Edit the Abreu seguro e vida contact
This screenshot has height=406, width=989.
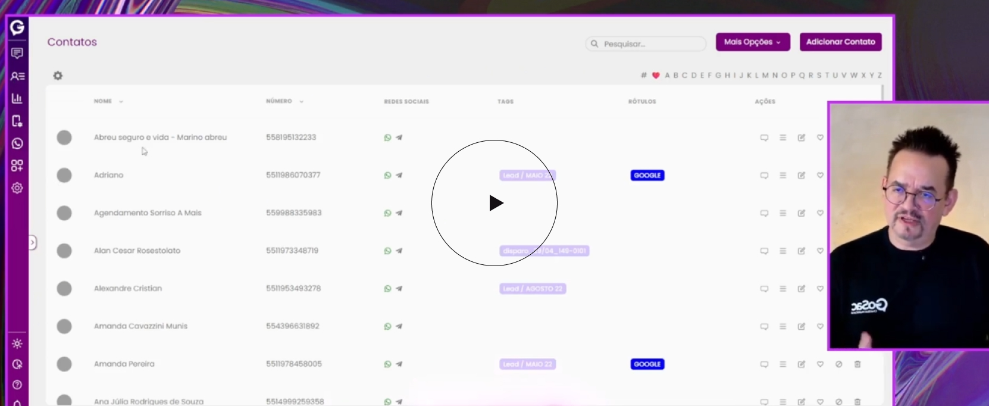802,138
